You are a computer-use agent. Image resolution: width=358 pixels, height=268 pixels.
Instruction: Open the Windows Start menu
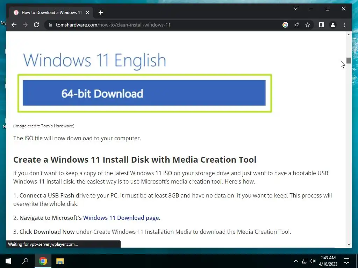tap(8, 261)
